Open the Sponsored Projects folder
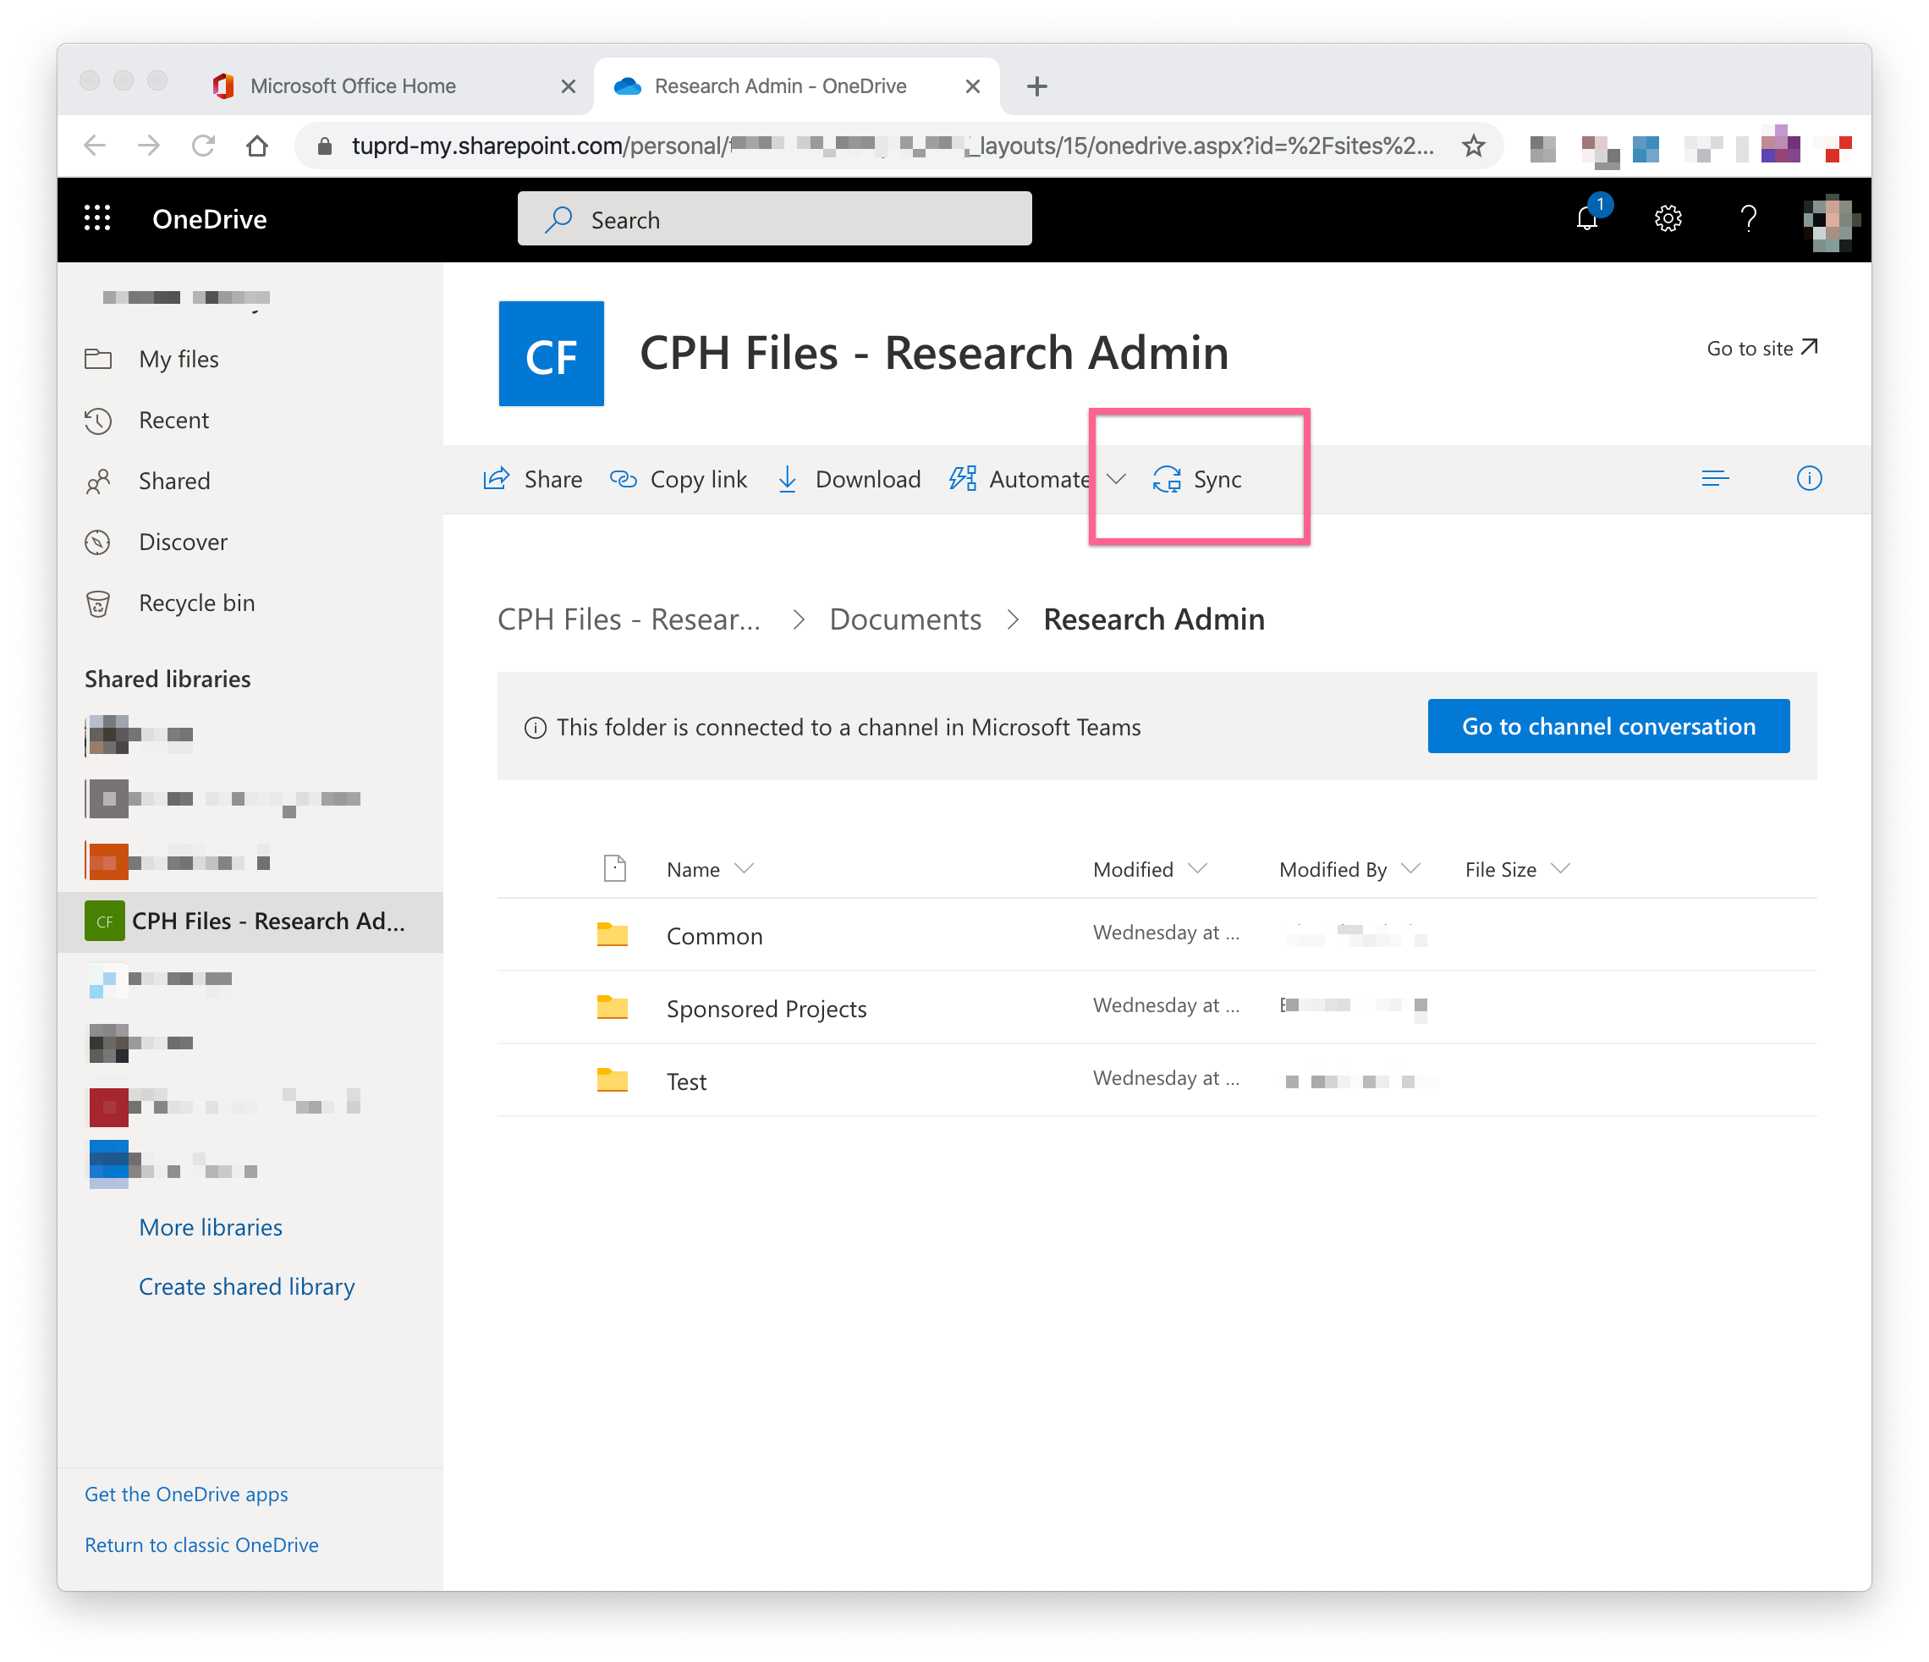1929x1662 pixels. pyautogui.click(x=767, y=1010)
